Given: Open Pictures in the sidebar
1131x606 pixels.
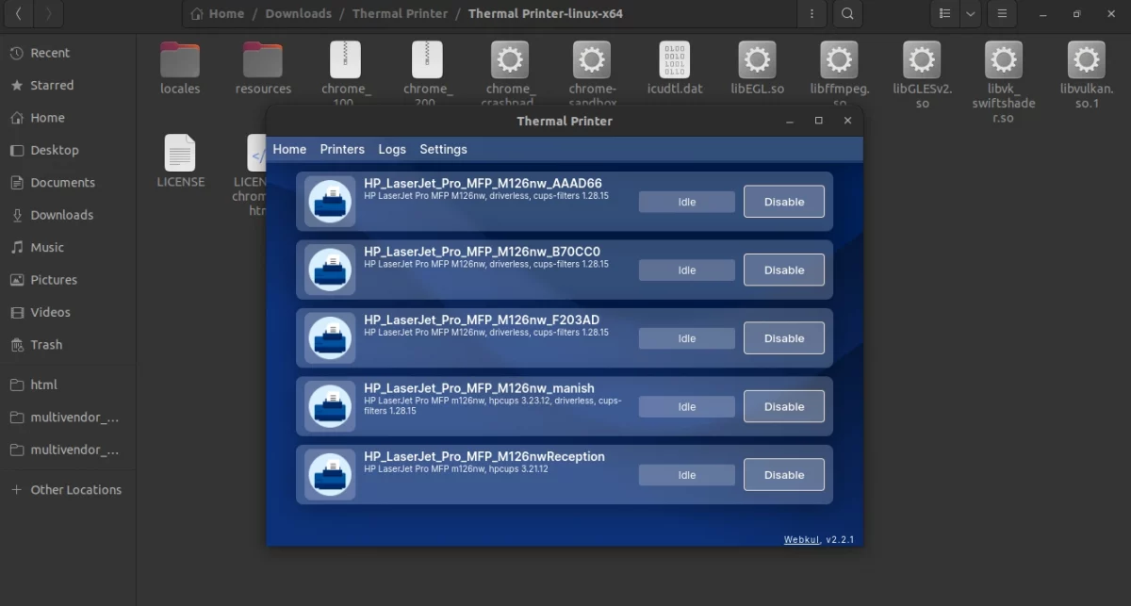Looking at the screenshot, I should [x=68, y=280].
